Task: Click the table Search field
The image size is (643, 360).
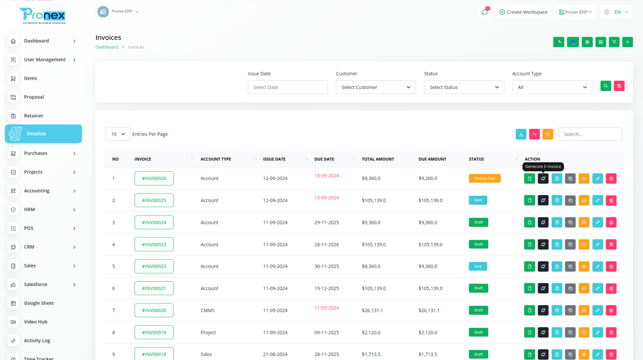Action: point(590,134)
